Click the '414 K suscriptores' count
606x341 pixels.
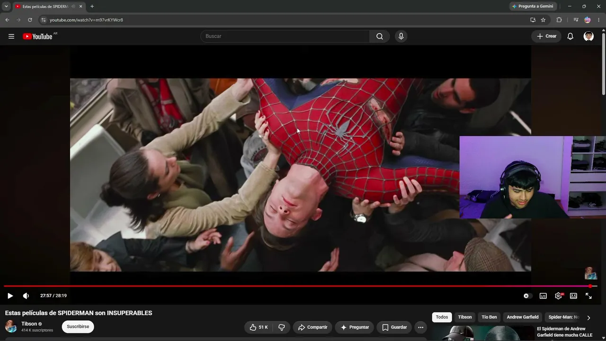[x=37, y=330]
